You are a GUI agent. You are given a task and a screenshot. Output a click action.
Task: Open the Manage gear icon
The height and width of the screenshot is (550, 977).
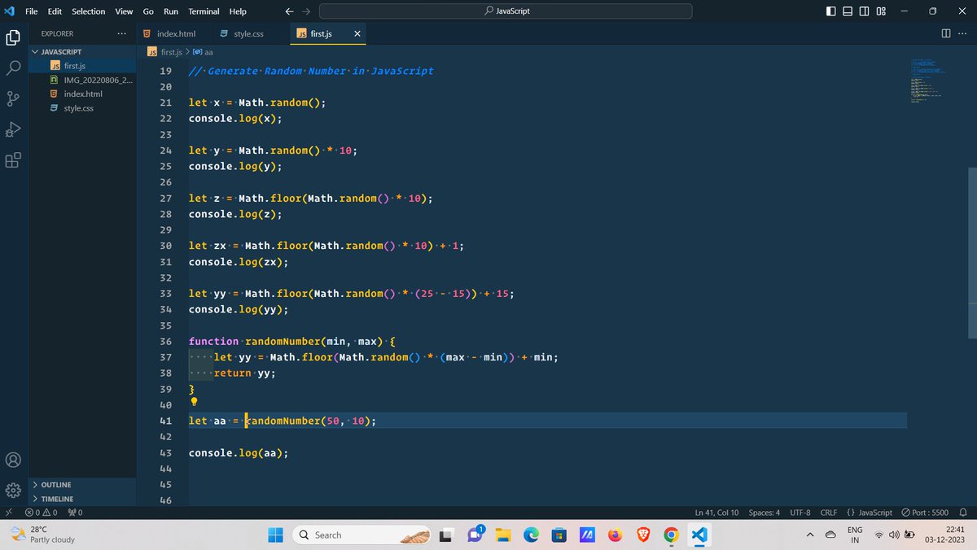point(13,490)
